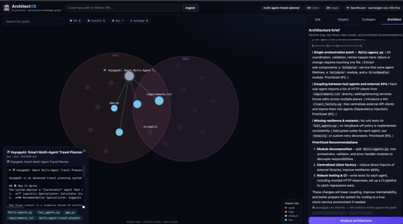This screenshot has width=403, height=224.
Task: Click the Architecture brief heading
Action: [324, 30]
